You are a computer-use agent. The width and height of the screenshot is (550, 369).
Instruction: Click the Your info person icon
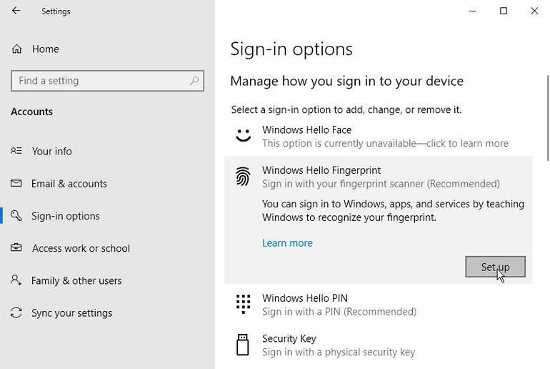(x=16, y=151)
